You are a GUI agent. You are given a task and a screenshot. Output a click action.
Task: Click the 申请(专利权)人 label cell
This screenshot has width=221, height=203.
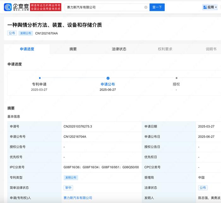(34, 198)
